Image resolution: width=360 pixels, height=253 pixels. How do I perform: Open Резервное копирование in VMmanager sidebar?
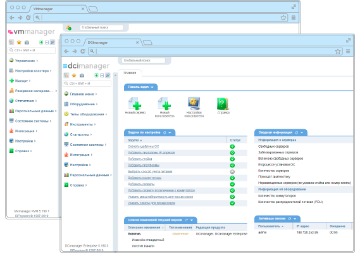(34, 91)
